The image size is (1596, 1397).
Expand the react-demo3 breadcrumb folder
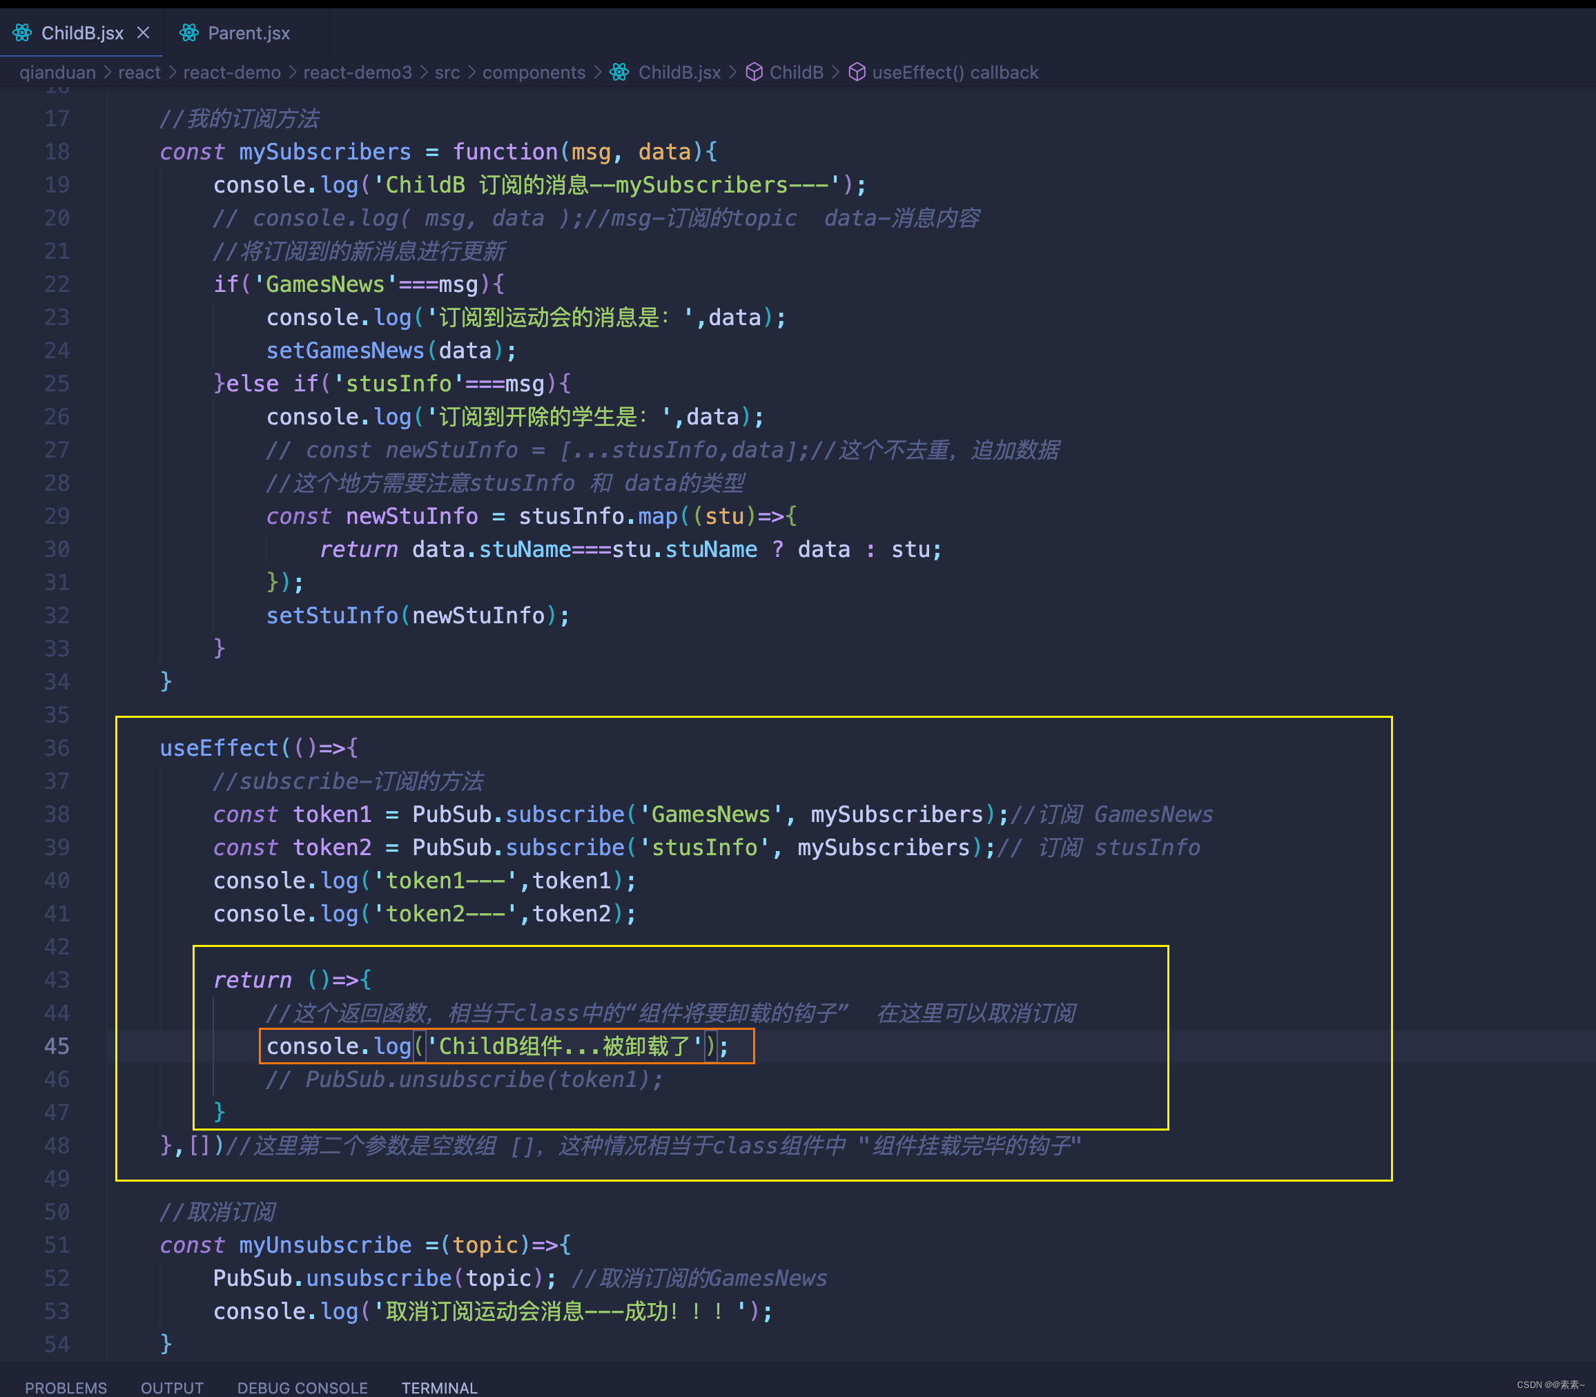coord(357,72)
